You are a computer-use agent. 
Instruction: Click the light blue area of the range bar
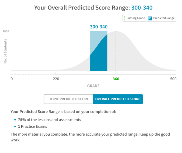95,40
